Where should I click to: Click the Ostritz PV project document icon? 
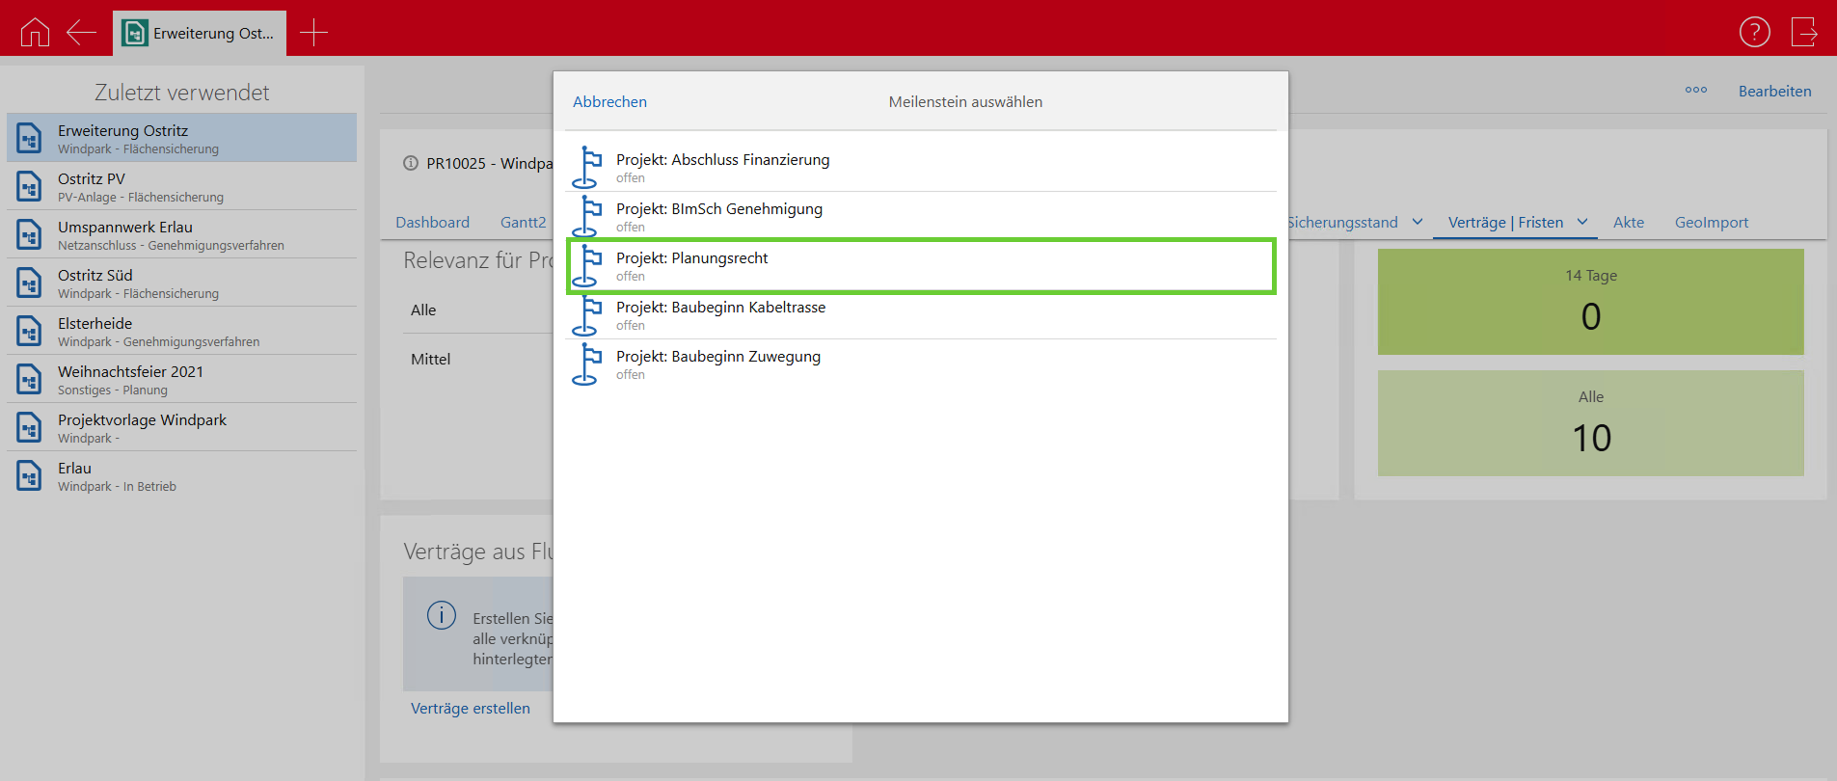tap(30, 187)
